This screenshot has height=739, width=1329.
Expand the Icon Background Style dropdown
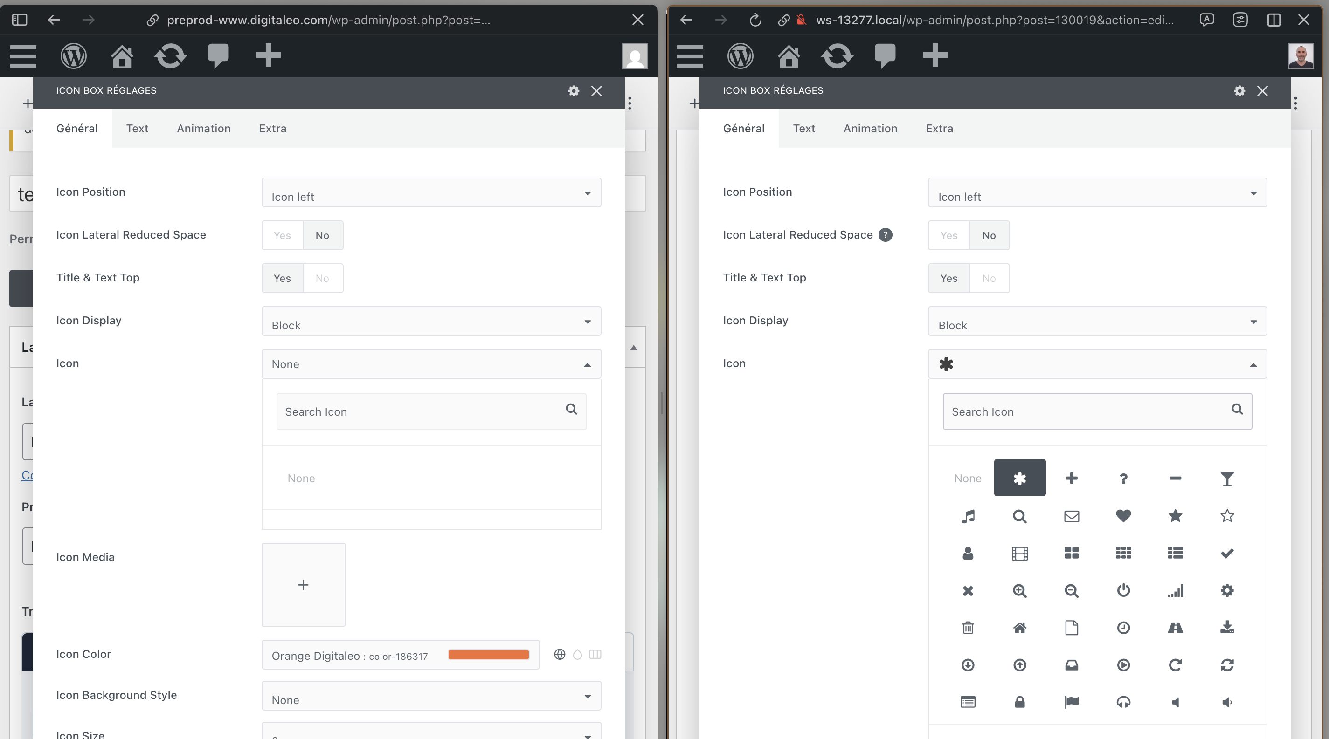click(431, 696)
